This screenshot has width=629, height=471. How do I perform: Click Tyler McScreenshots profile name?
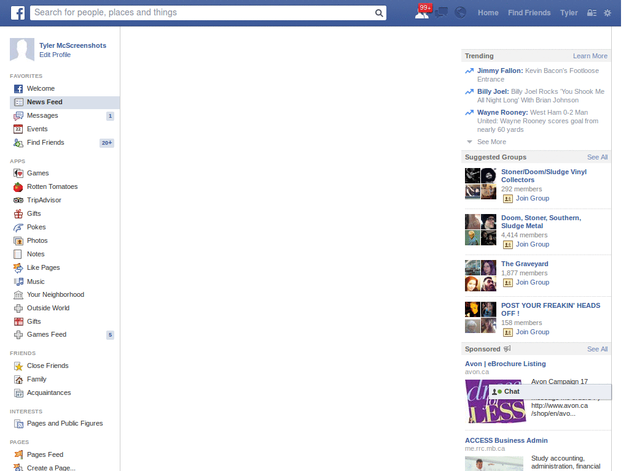point(72,45)
